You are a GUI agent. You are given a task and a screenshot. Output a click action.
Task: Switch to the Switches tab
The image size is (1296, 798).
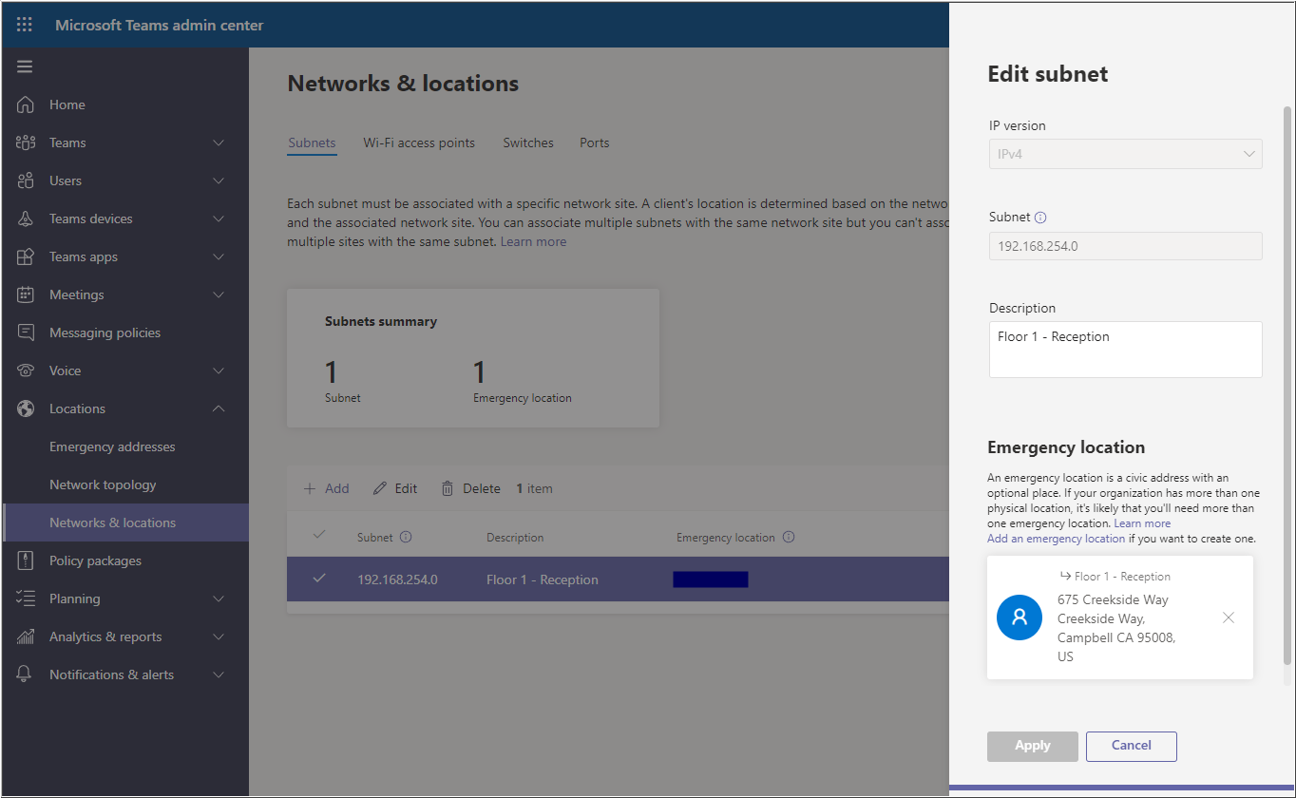click(528, 142)
